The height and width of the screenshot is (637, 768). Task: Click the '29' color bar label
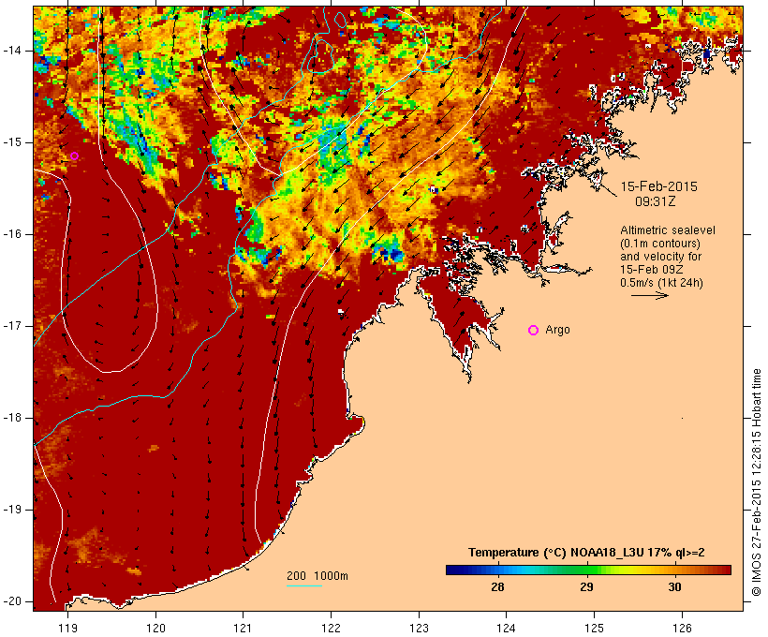tap(586, 587)
